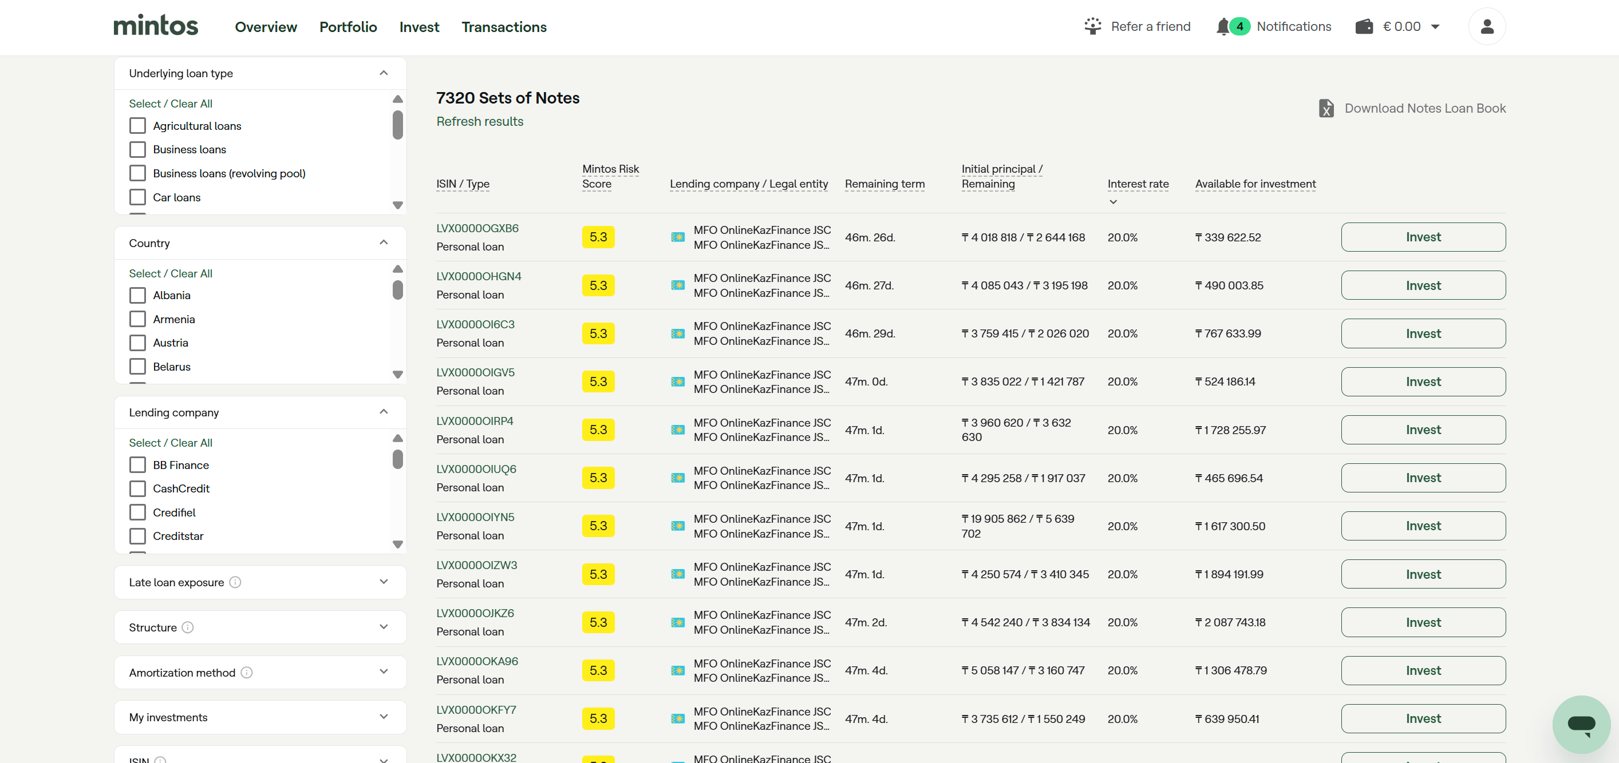This screenshot has height=763, width=1619.
Task: Click Kazakhstan flag in LVX0000OIYN5 row
Action: [677, 526]
